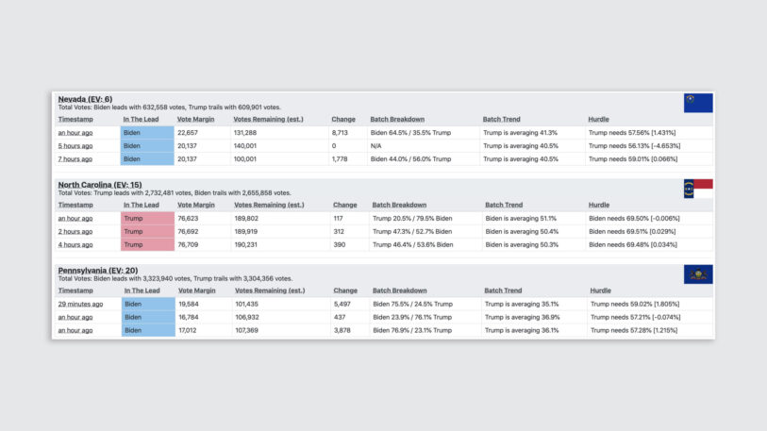Click Nevada's "5 hours ago" timestamp
This screenshot has height=431, width=767.
tap(75, 146)
